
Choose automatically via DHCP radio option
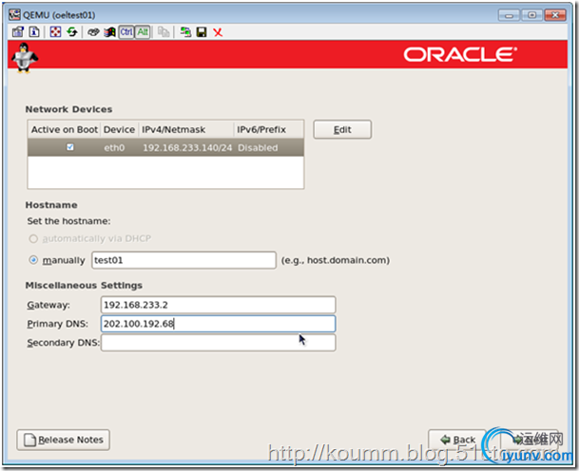[x=33, y=239]
